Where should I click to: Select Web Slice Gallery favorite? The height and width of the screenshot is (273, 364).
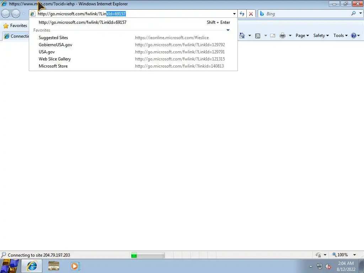(133, 59)
